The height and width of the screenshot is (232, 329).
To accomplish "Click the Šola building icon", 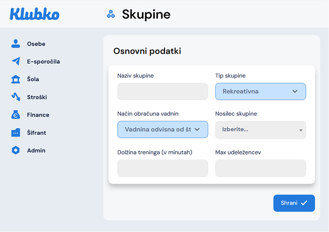I will tap(16, 79).
